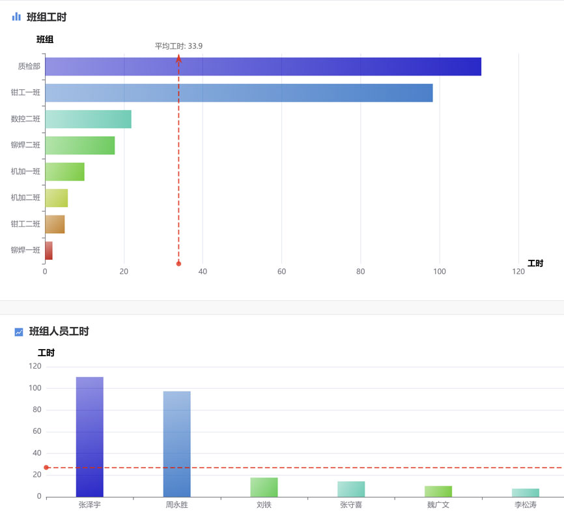Screen dimensions: 564x521
Task: Select the 钳工二班 orange bar
Action: pyautogui.click(x=55, y=224)
